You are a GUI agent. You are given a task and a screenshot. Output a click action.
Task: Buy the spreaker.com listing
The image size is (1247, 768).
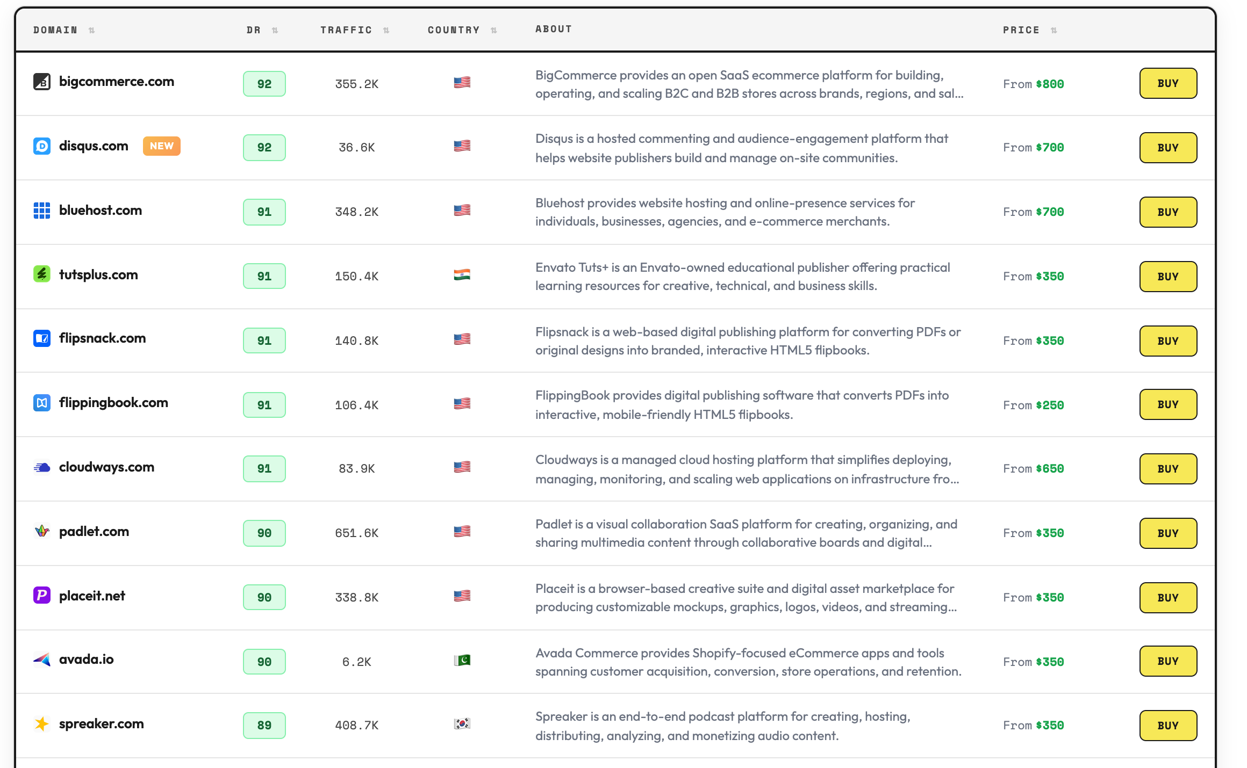[1168, 726]
